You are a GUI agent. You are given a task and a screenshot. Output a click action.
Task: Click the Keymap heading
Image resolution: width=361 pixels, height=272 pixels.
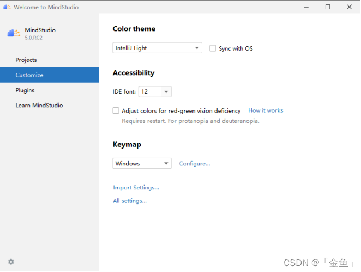click(127, 145)
